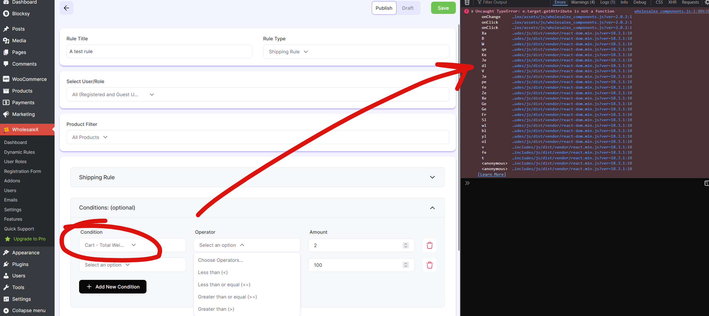Click the Products box icon
Image resolution: width=709 pixels, height=316 pixels.
point(6,91)
